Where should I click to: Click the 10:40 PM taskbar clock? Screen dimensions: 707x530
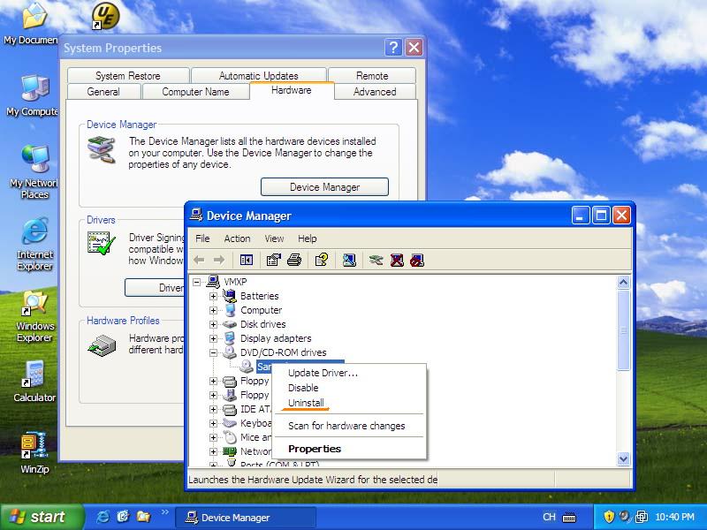674,517
